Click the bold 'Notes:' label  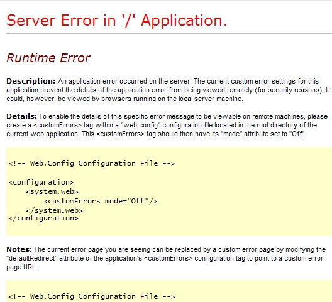click(19, 249)
